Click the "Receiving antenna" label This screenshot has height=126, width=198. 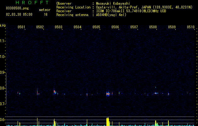coord(72,15)
